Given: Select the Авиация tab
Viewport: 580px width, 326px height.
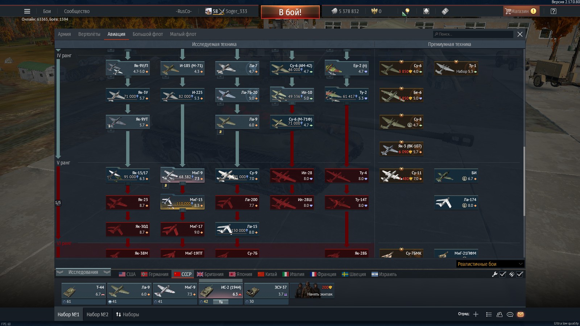Looking at the screenshot, I should (x=116, y=34).
